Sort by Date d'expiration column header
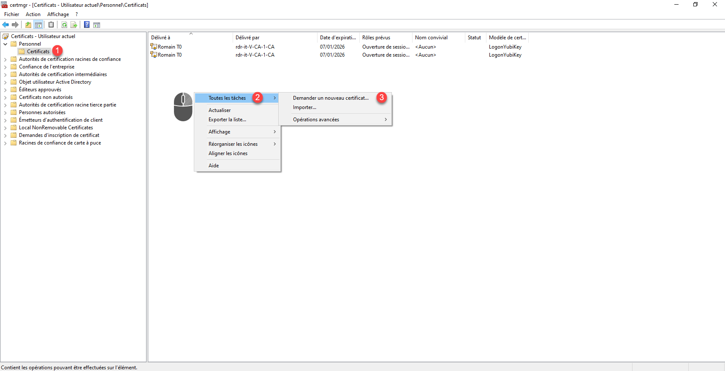725x371 pixels. 337,38
